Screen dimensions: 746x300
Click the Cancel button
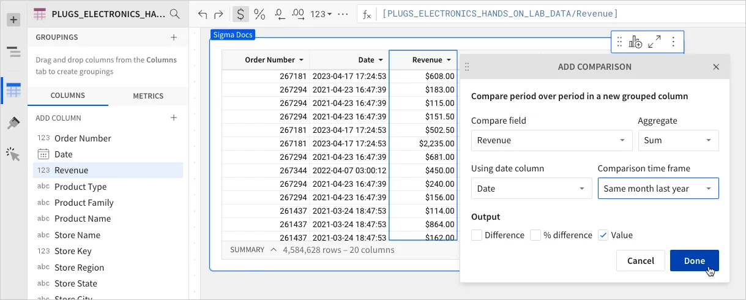click(x=641, y=260)
